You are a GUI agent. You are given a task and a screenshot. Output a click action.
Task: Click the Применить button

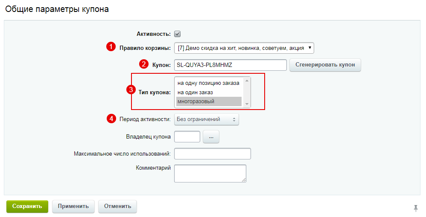(73, 206)
